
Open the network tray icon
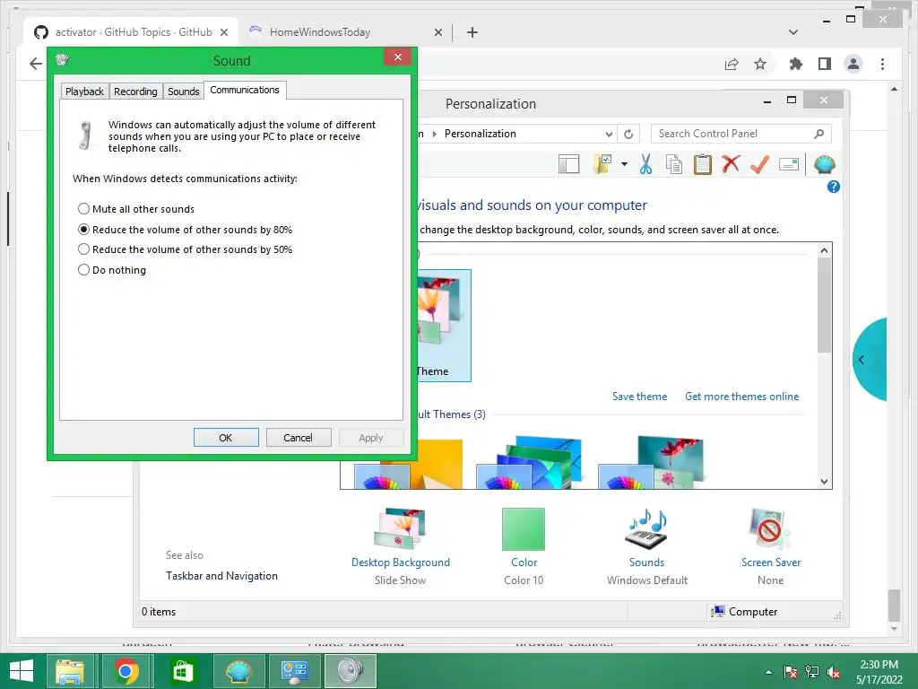tap(812, 672)
